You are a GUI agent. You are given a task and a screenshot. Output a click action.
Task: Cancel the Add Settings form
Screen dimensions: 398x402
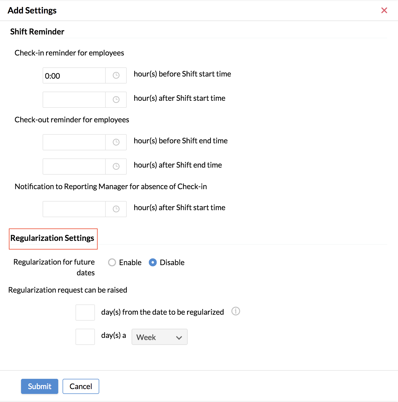(81, 386)
